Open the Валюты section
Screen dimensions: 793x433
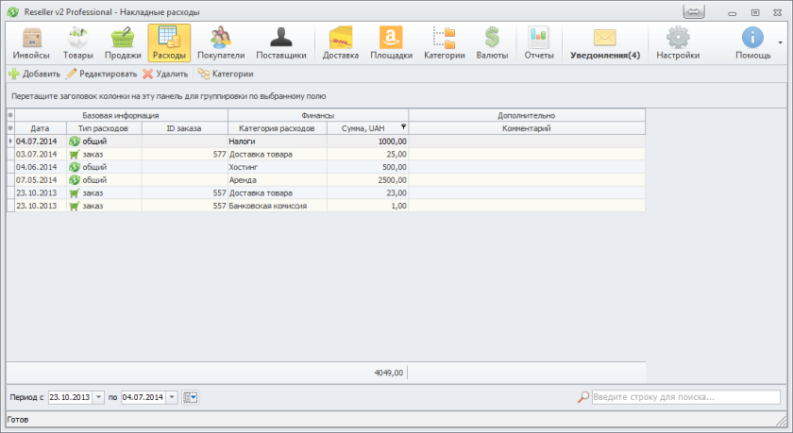(492, 43)
